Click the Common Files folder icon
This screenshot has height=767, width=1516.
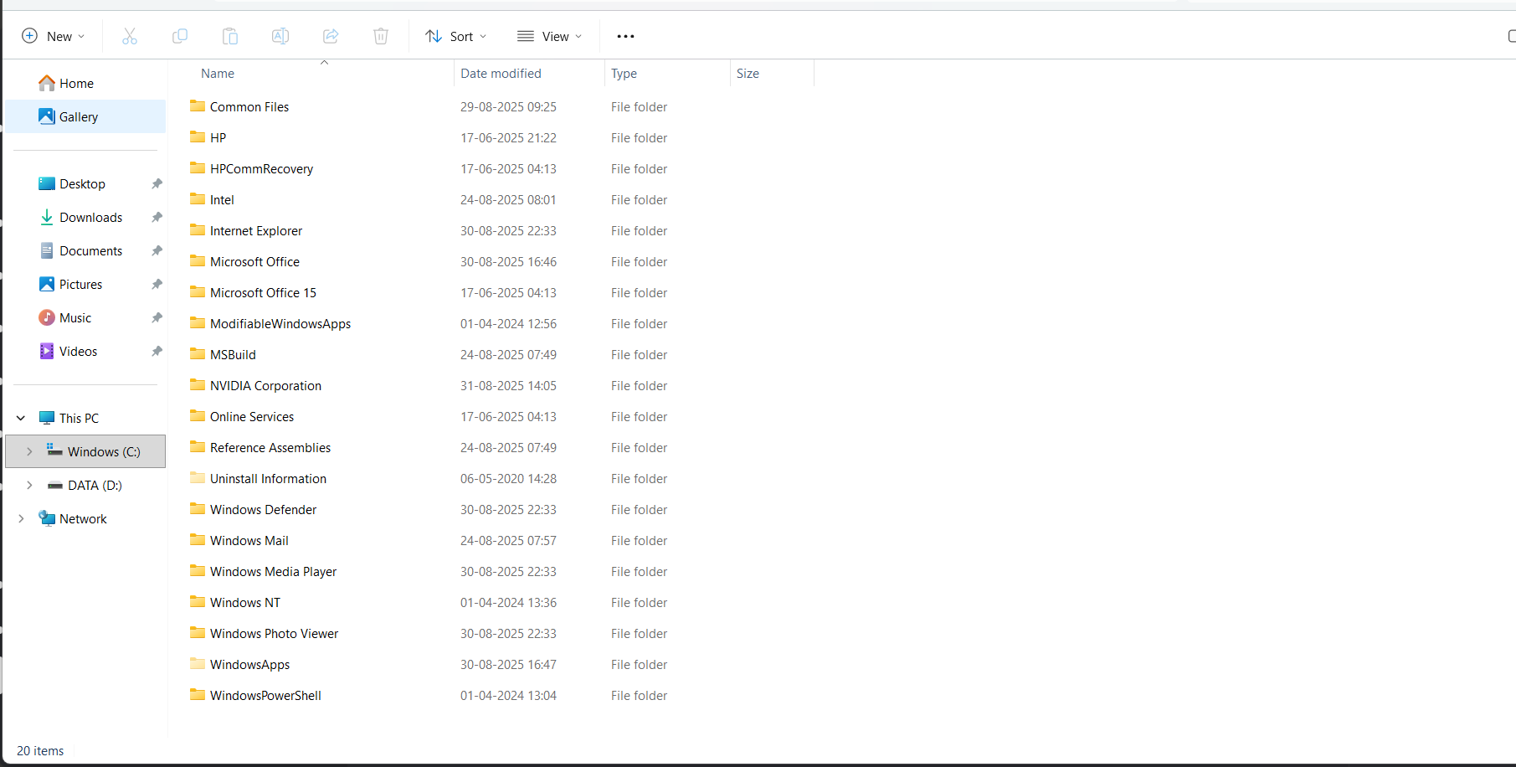point(198,106)
